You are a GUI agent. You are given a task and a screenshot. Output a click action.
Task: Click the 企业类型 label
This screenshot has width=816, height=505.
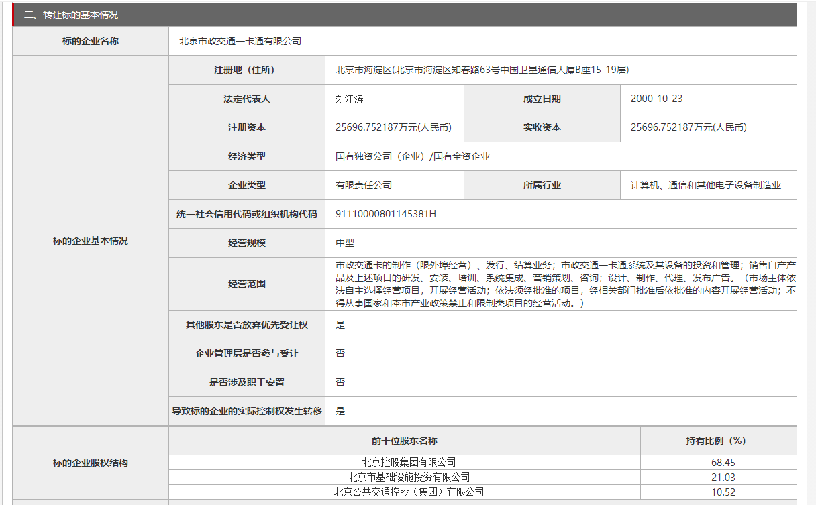point(247,185)
